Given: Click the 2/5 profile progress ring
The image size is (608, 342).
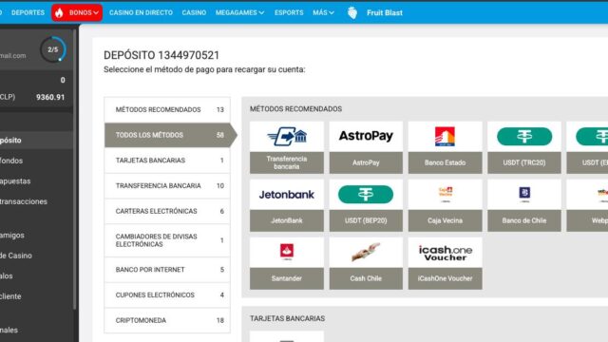Looking at the screenshot, I should point(53,49).
